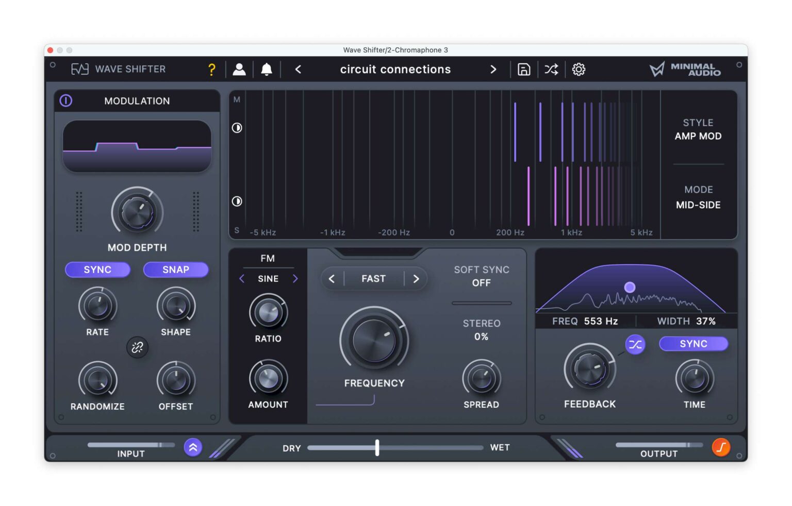Image resolution: width=792 pixels, height=506 pixels.
Task: Randomize the preset with the shuffle icon
Action: click(551, 69)
